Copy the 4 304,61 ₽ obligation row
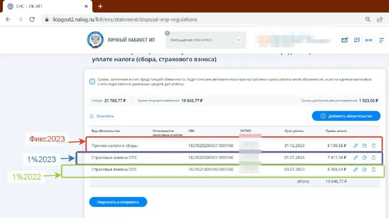This screenshot has width=389, height=218. pyautogui.click(x=364, y=169)
